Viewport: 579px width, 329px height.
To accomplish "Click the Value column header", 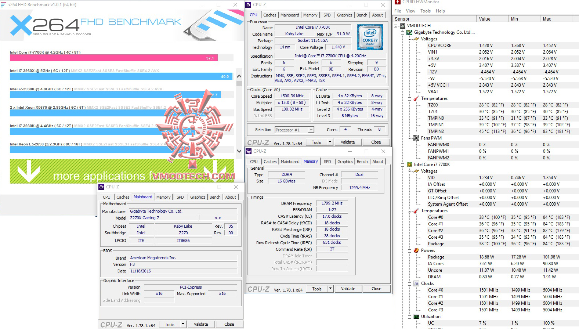I will pos(492,19).
